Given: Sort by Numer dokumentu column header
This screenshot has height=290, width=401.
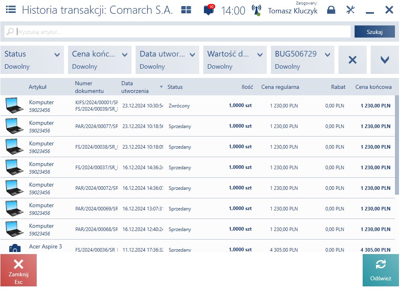Looking at the screenshot, I should pos(89,87).
